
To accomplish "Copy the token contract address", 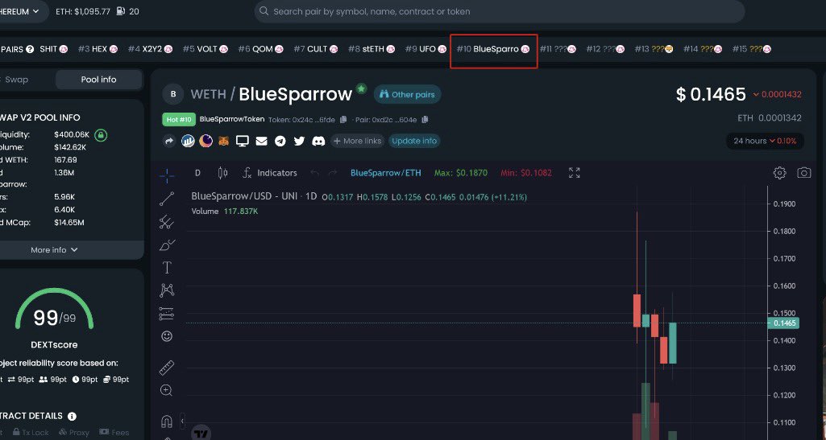I will point(343,120).
